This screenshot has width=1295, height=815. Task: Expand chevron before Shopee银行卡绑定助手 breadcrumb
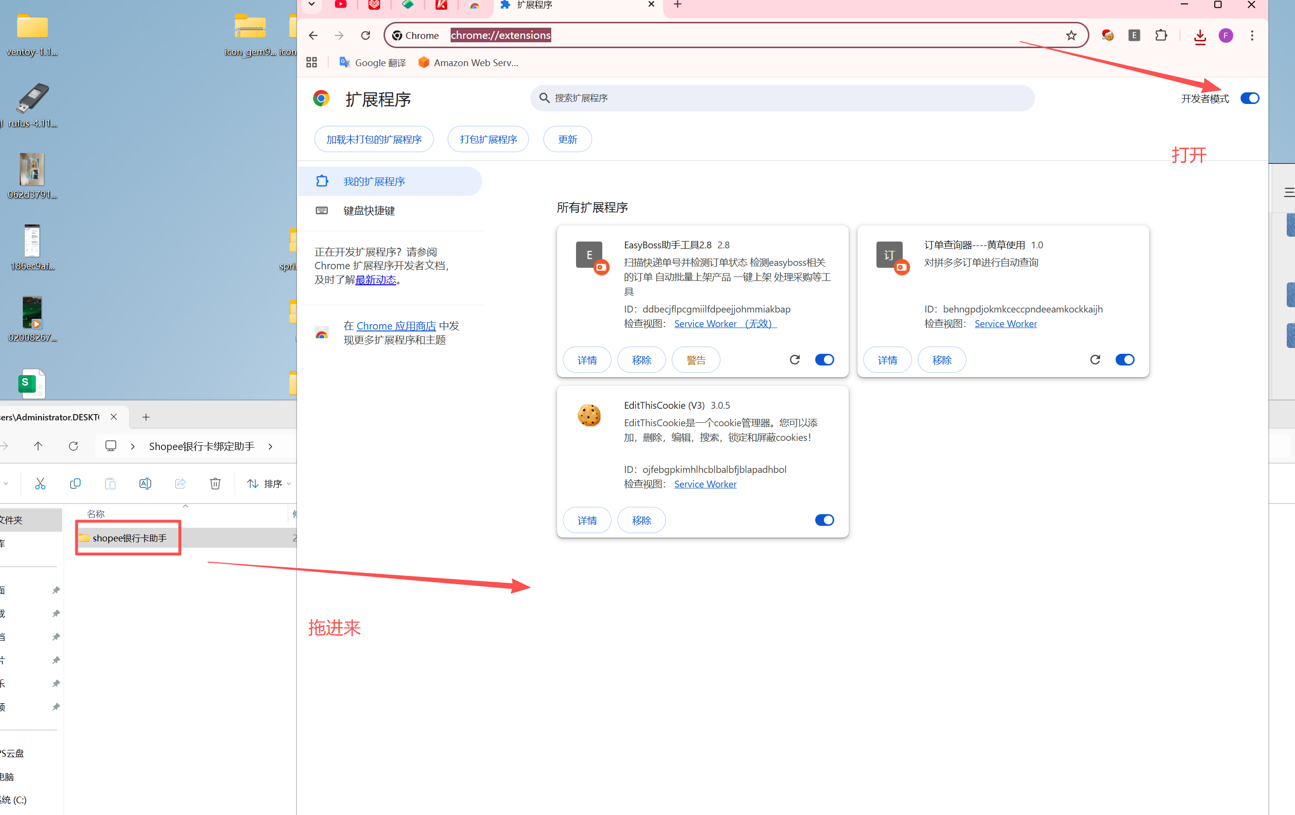point(133,446)
